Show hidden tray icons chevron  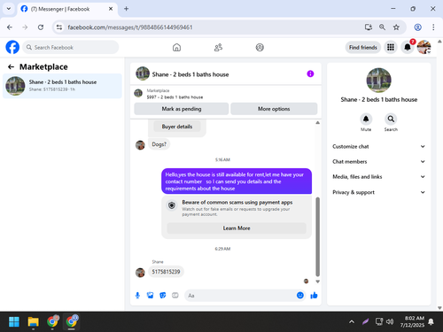352,321
